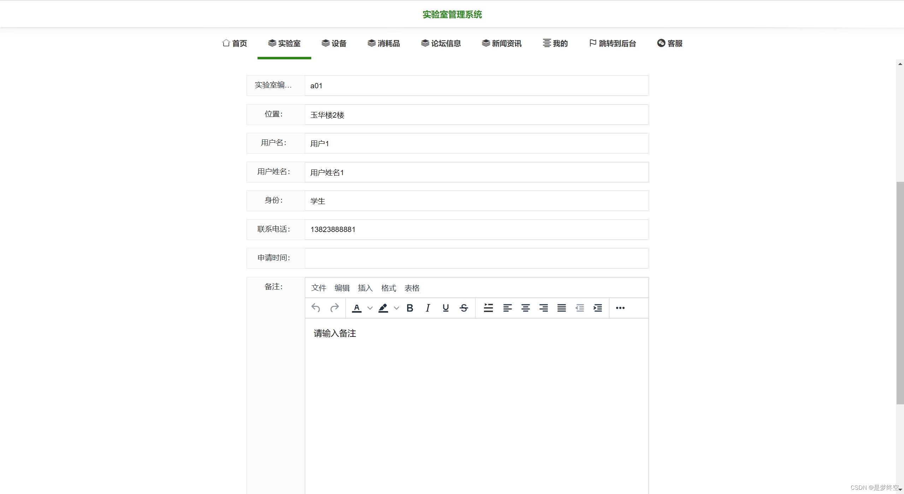Screen dimensions: 904x494
Task: Open the 文件 menu in the editor
Action: coord(319,288)
